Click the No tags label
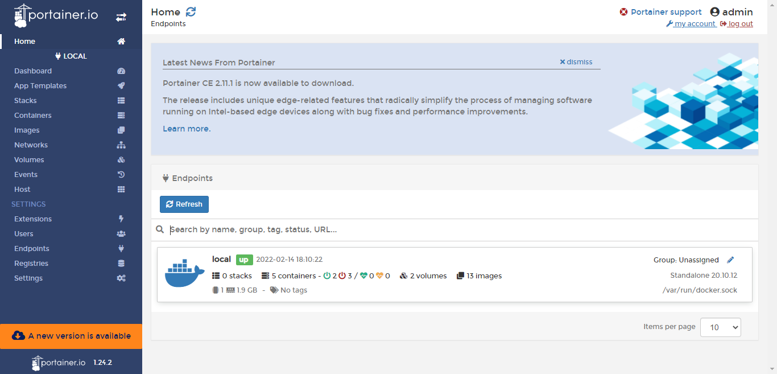777x374 pixels. 288,290
